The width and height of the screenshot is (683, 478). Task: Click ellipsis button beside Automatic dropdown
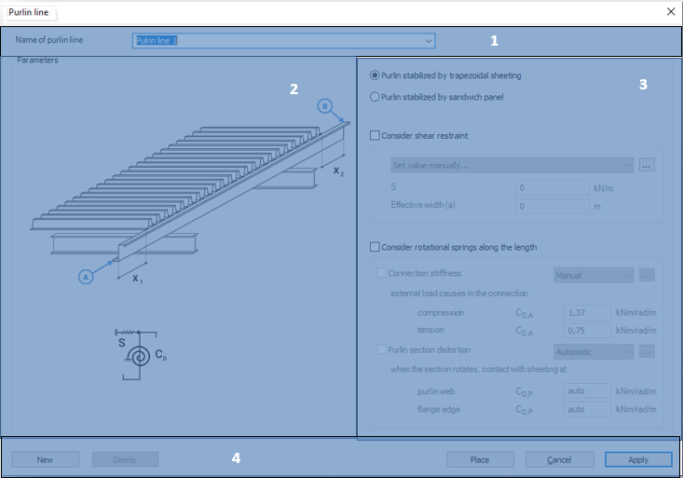click(x=647, y=351)
